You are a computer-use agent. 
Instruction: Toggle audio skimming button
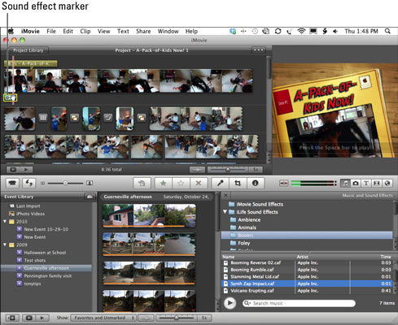(284, 184)
